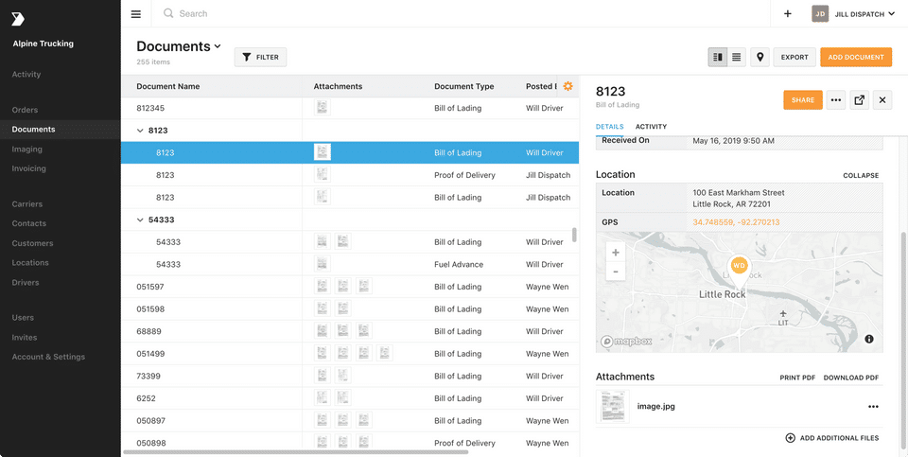Open Invoicing in the sidebar
This screenshot has width=908, height=457.
pyautogui.click(x=28, y=168)
